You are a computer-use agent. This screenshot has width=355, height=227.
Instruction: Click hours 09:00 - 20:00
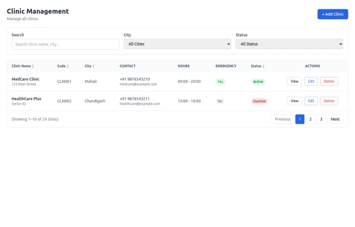(x=189, y=82)
